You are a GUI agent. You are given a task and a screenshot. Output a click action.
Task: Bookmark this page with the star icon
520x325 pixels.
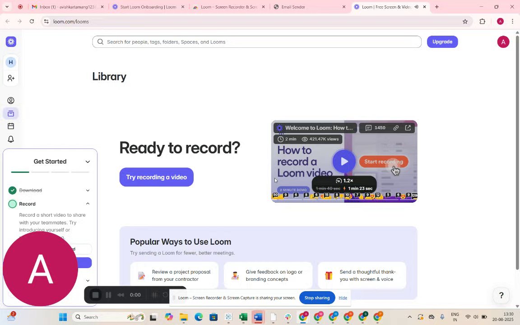click(465, 22)
